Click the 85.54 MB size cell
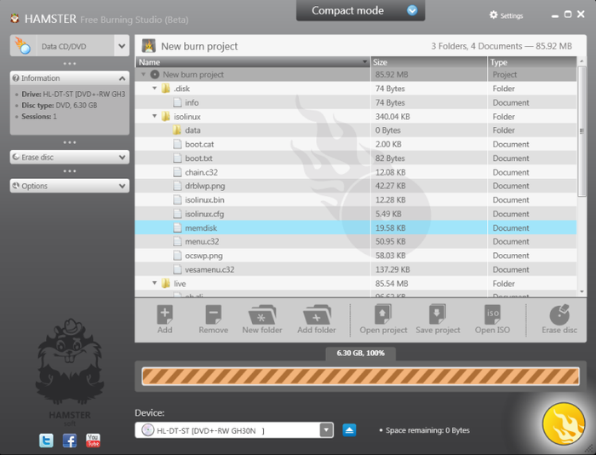596x455 pixels. click(x=429, y=284)
